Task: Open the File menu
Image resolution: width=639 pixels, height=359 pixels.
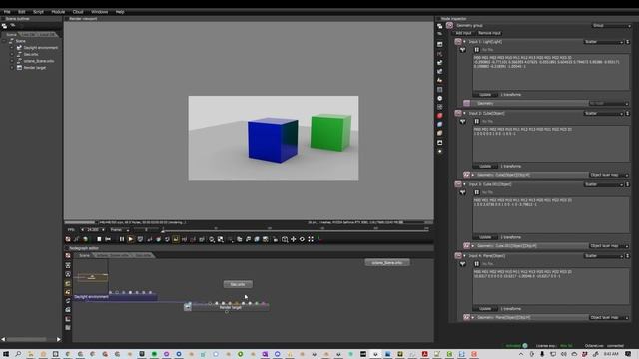Action: 7,12
